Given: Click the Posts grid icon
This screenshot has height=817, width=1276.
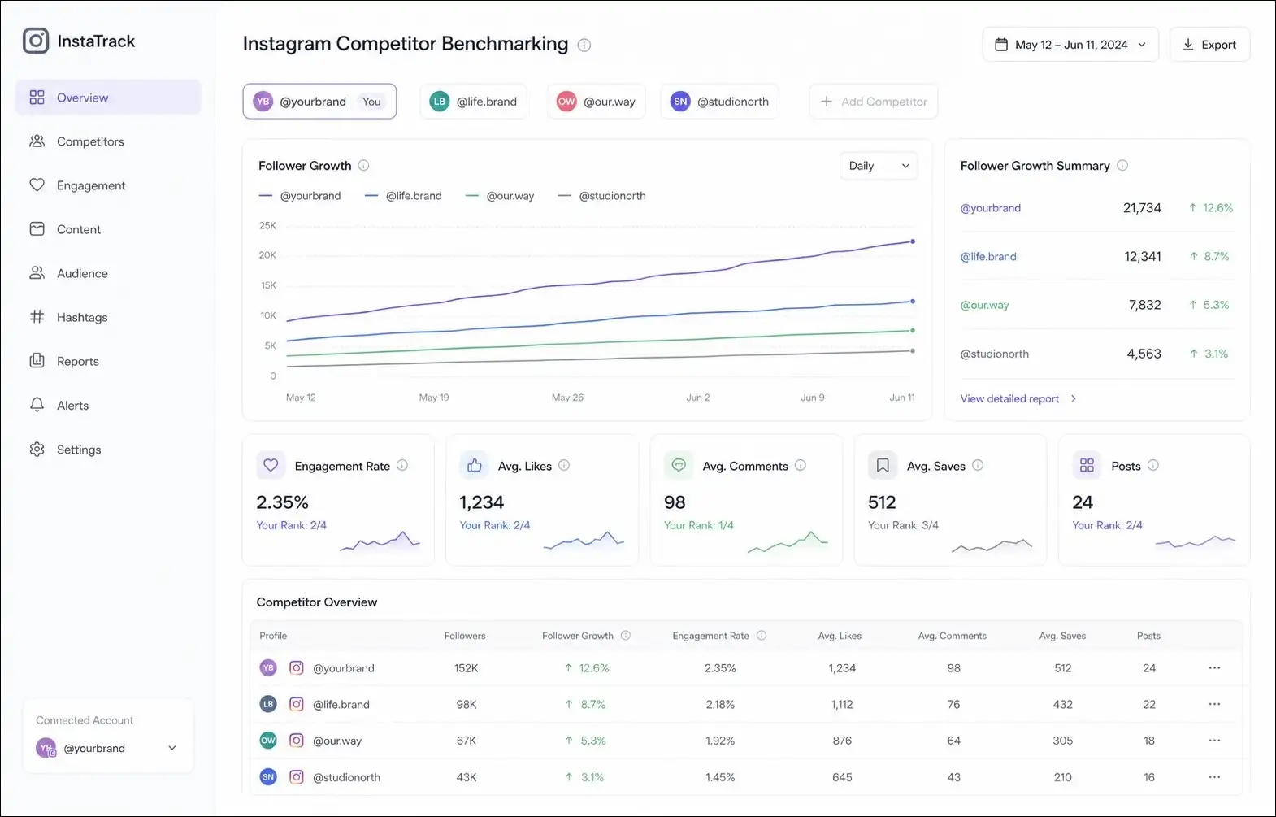Looking at the screenshot, I should 1087,465.
